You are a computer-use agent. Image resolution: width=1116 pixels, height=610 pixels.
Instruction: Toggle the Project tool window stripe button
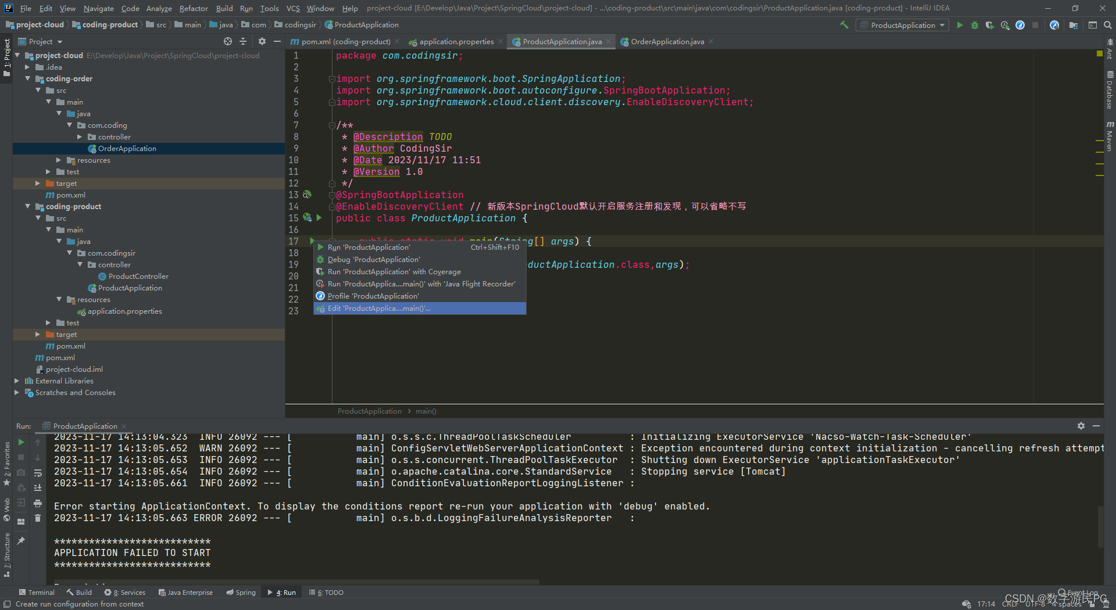6,59
